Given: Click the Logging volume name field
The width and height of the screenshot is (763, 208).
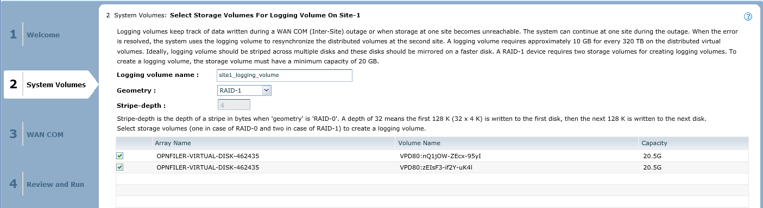Looking at the screenshot, I should [x=285, y=75].
